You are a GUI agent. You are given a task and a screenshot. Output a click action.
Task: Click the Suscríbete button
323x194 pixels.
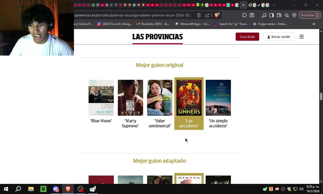tap(247, 37)
